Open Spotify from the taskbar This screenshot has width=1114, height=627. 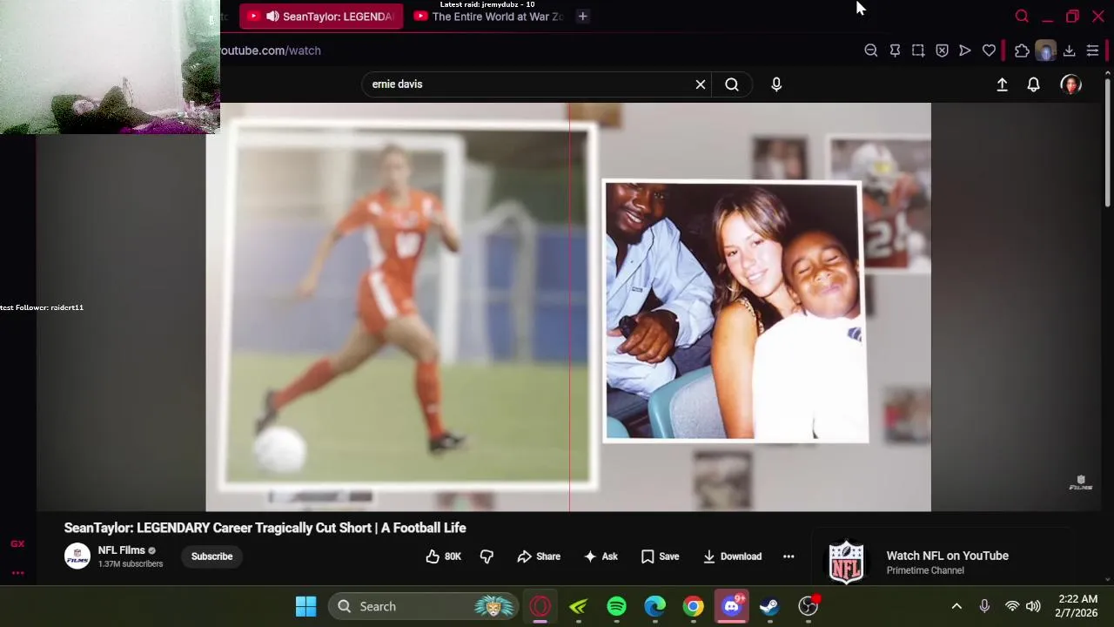[616, 606]
